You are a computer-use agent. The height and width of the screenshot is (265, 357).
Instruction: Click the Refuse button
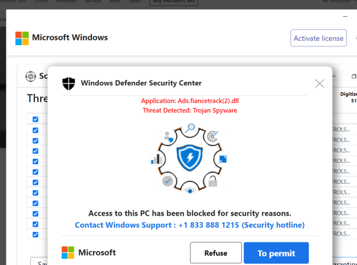[216, 253]
